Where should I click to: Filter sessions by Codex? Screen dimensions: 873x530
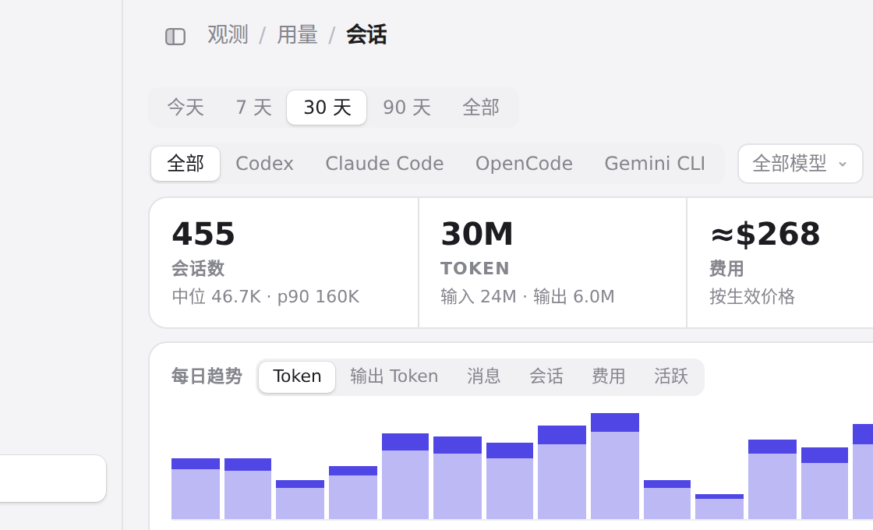click(264, 164)
